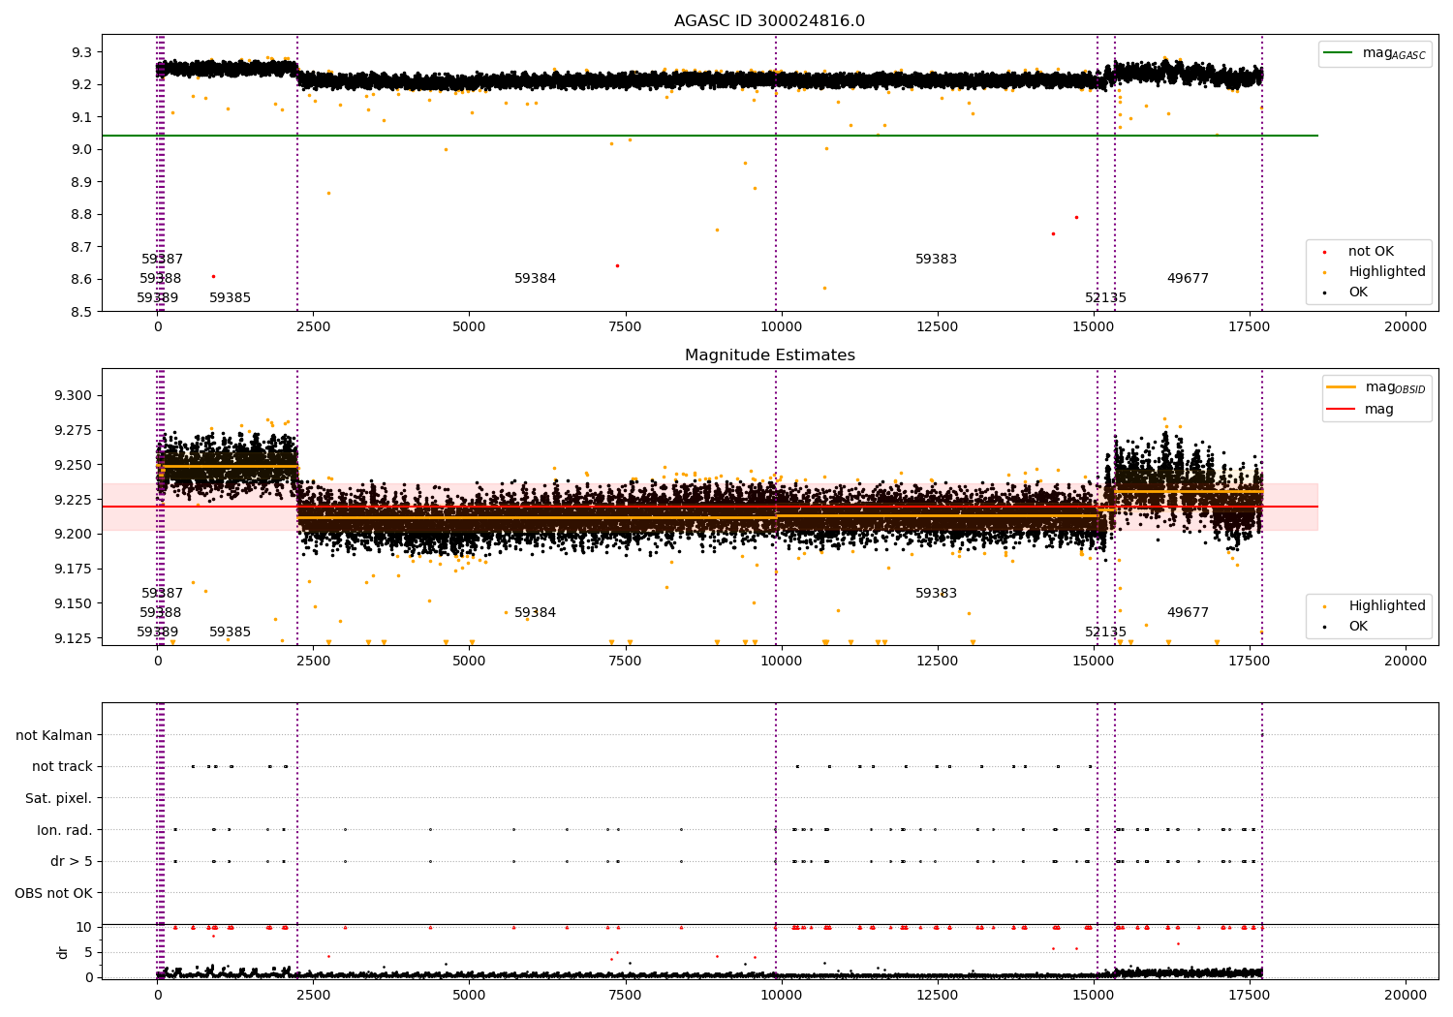Click OBSID label 59389 in the middle plot
The image size is (1453, 1017).
pyautogui.click(x=157, y=632)
